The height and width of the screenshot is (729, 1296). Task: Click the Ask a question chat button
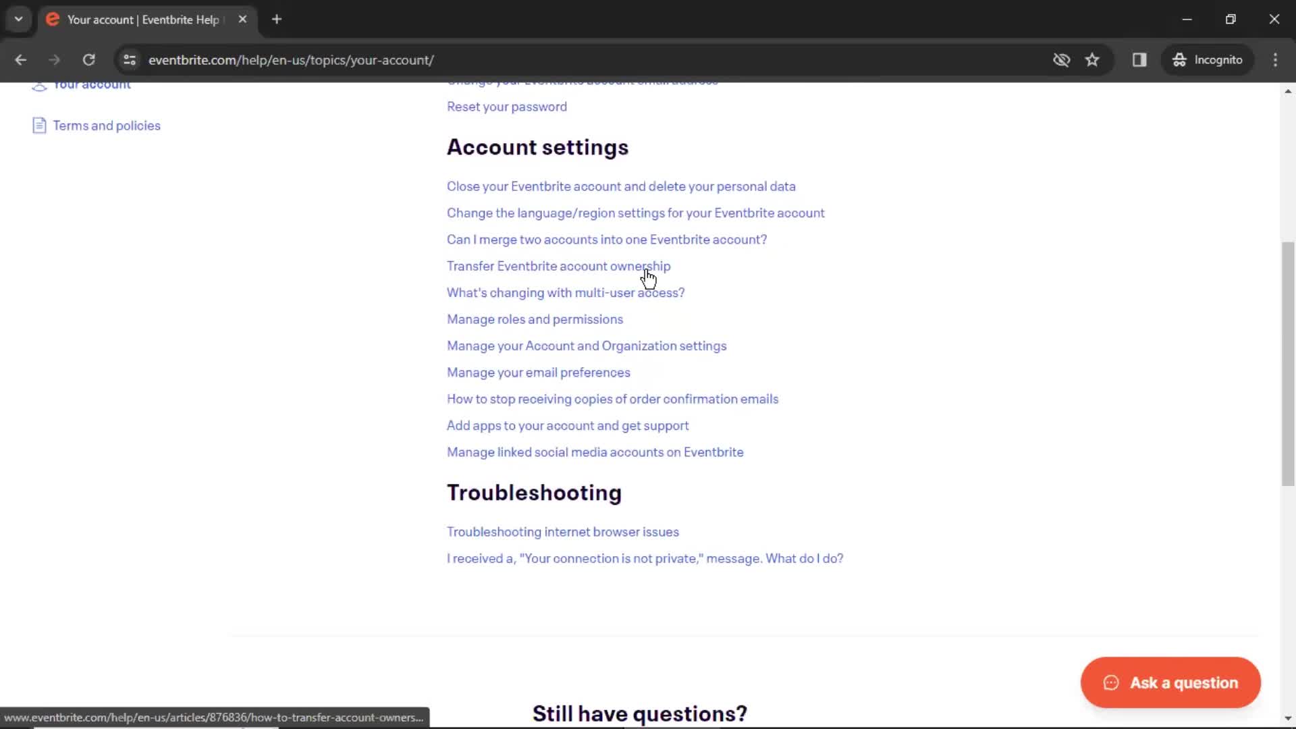point(1170,682)
